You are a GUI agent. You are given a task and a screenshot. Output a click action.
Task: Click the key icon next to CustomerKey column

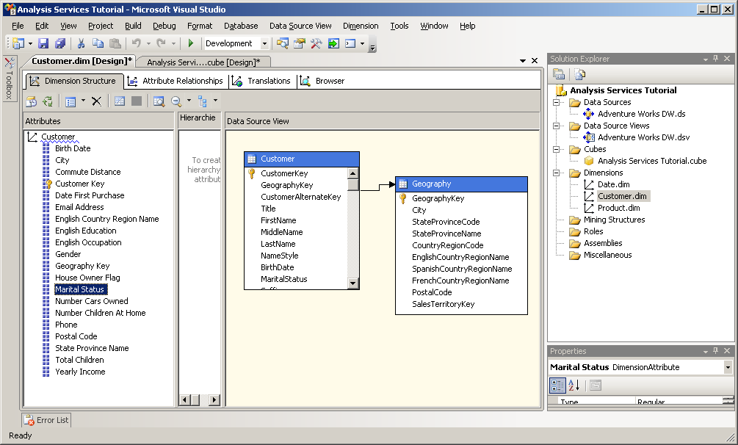[x=252, y=173]
